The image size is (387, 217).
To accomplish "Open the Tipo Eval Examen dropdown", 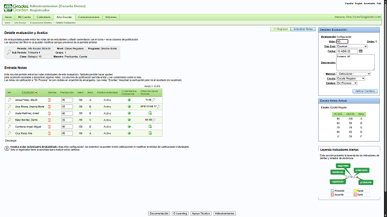I will (x=352, y=46).
